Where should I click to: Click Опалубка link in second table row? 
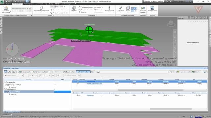94,84
